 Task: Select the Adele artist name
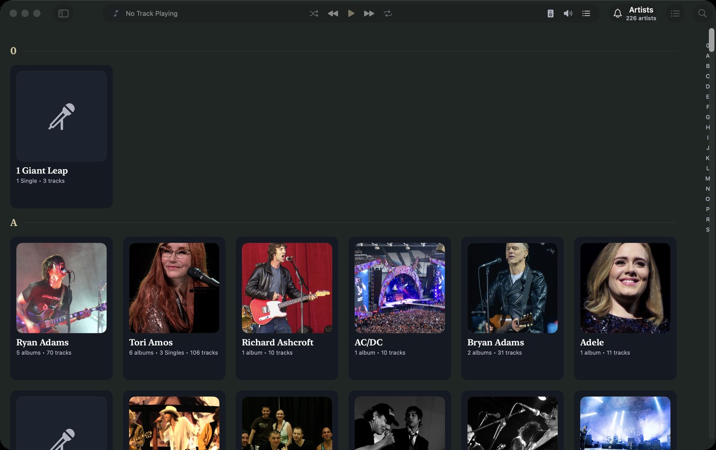(592, 342)
